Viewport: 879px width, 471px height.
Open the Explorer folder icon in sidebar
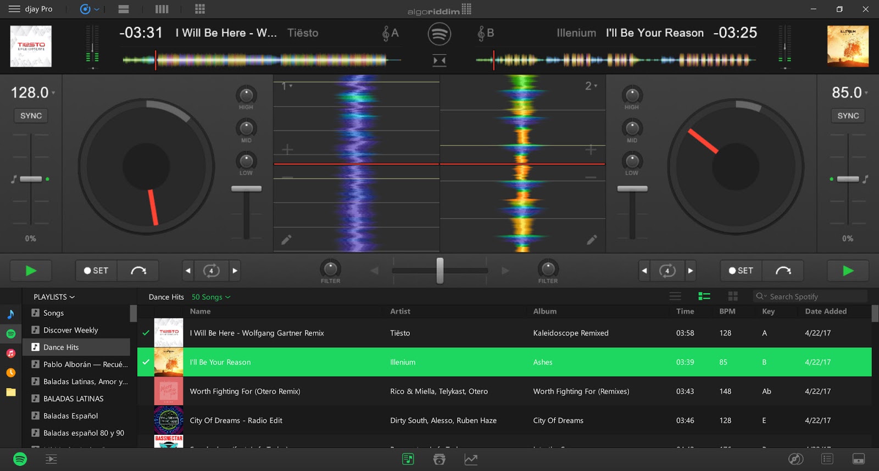click(10, 392)
